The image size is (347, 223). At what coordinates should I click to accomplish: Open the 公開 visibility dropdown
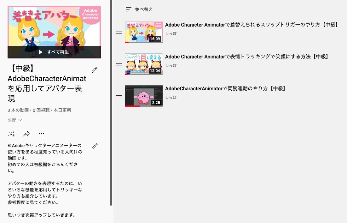coord(15,120)
